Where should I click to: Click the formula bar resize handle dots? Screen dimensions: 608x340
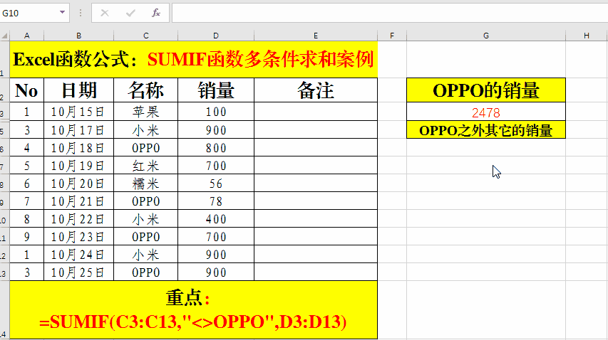click(81, 13)
